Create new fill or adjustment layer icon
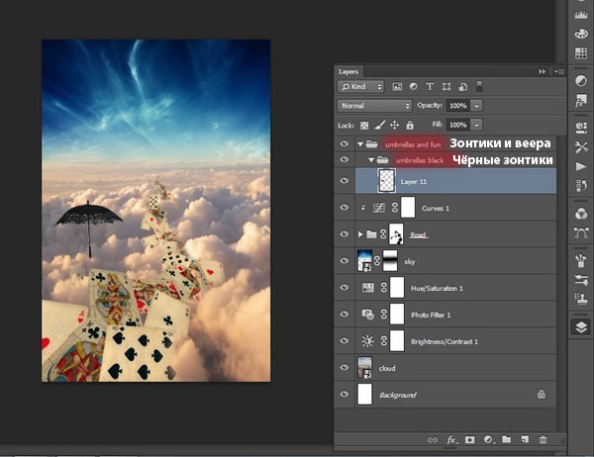Viewport: 594px width, 457px height. click(x=489, y=439)
